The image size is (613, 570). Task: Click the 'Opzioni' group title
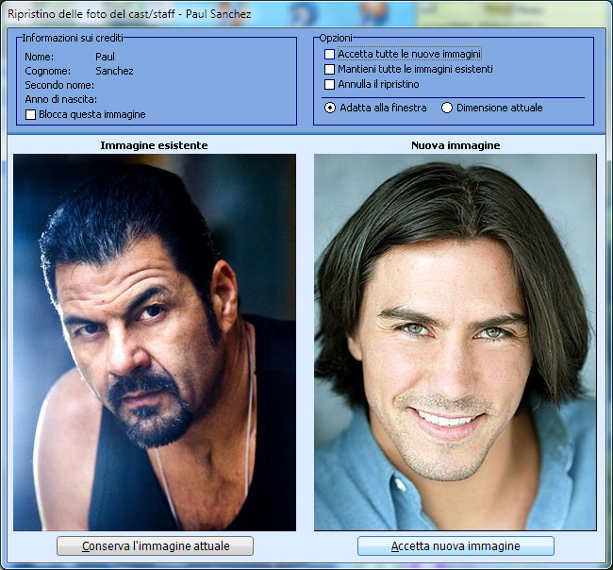336,38
